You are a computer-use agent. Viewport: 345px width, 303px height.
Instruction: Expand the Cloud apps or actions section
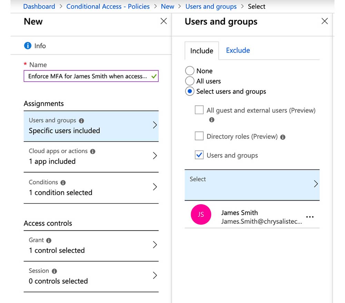tap(91, 157)
